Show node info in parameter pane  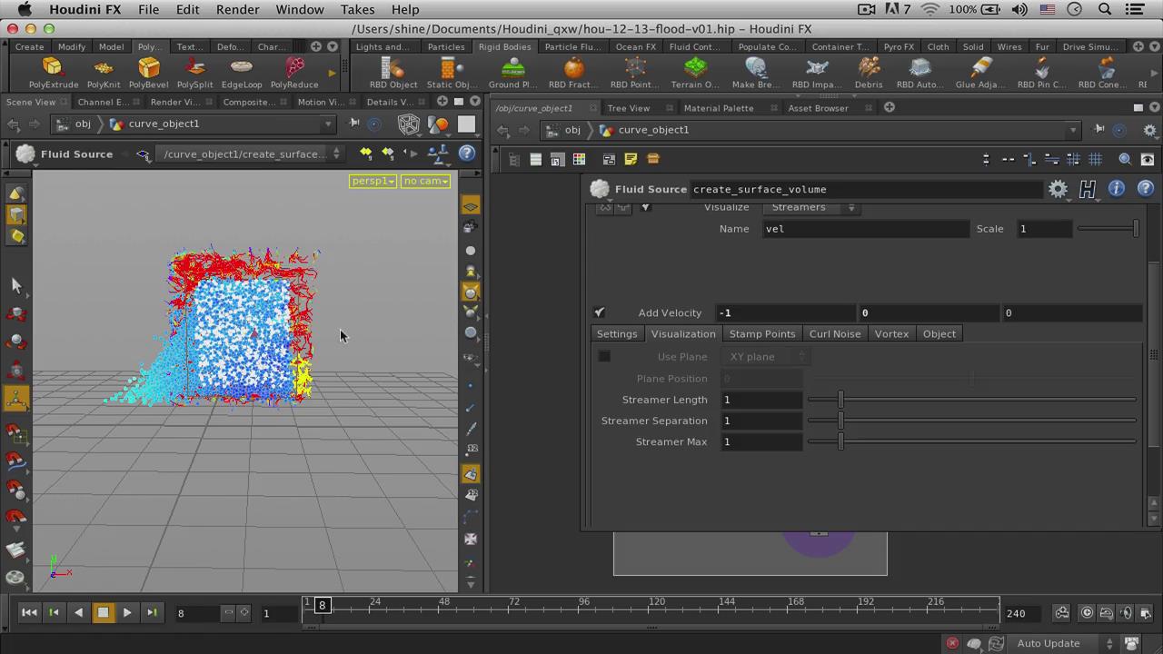[1117, 189]
